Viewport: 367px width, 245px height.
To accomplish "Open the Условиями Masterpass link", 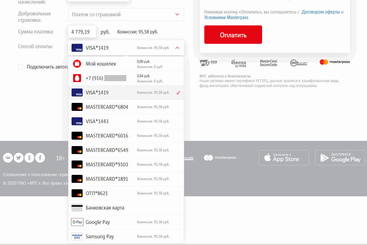I will 226,17.
